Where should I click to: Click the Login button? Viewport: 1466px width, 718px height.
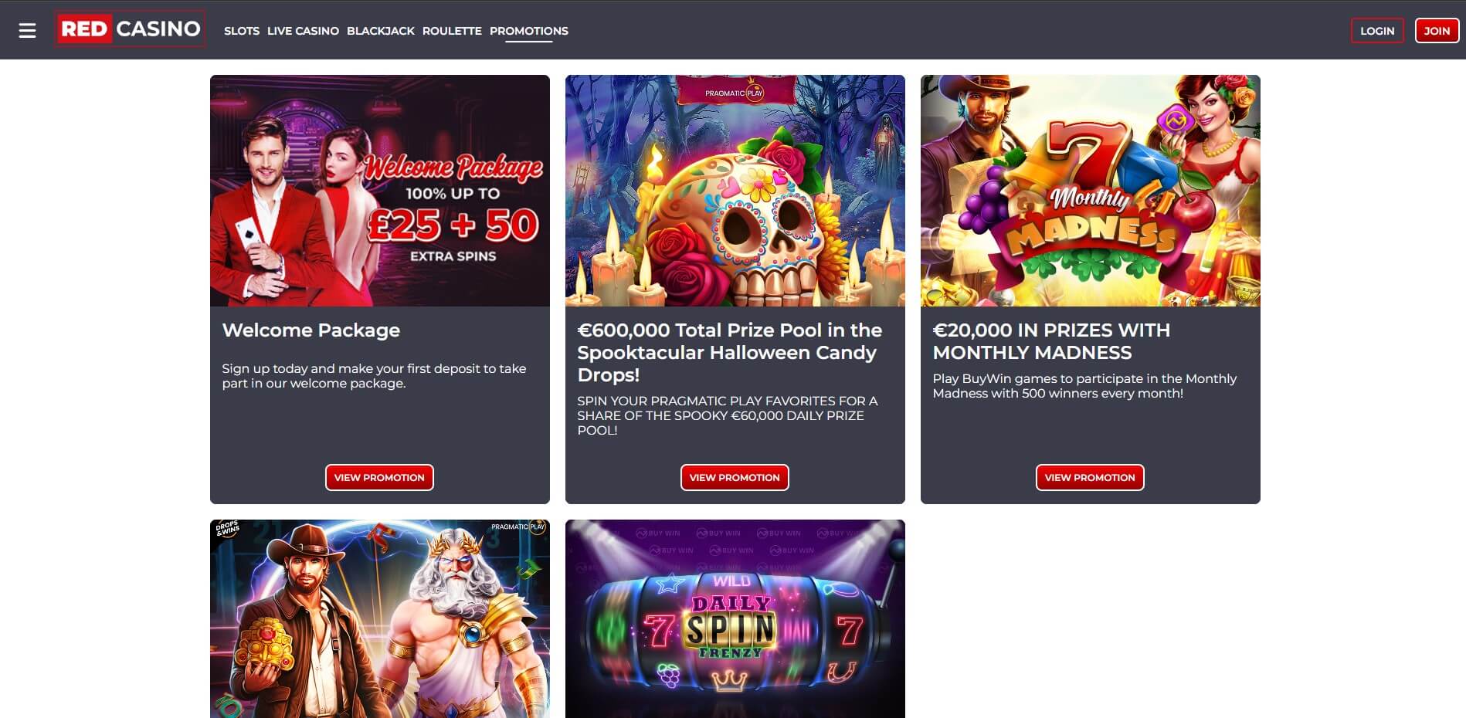click(1377, 31)
